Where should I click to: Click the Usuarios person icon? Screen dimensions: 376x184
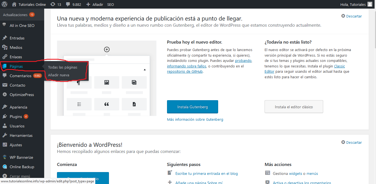tap(5, 126)
